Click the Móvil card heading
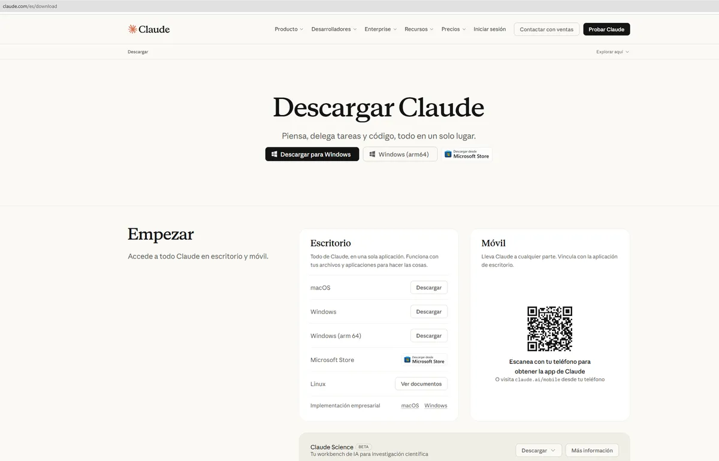The width and height of the screenshot is (719, 461). pyautogui.click(x=494, y=243)
